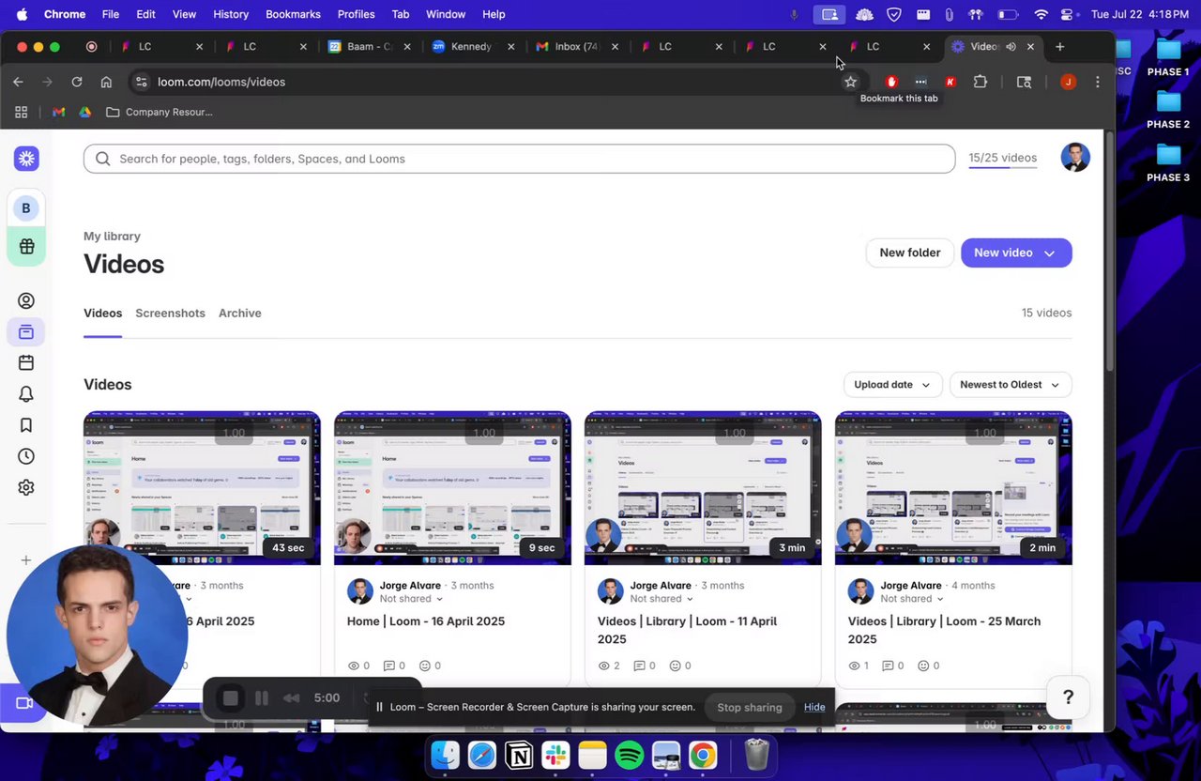Image resolution: width=1201 pixels, height=781 pixels.
Task: Open the Newest to Oldest dropdown
Action: [x=1011, y=384]
